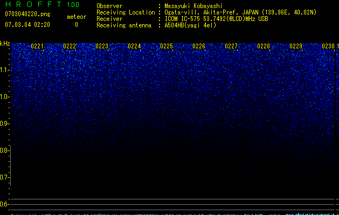This screenshot has height=215, width=339.
Task: Click the 0.9 kHz axis label
Action: point(4,124)
